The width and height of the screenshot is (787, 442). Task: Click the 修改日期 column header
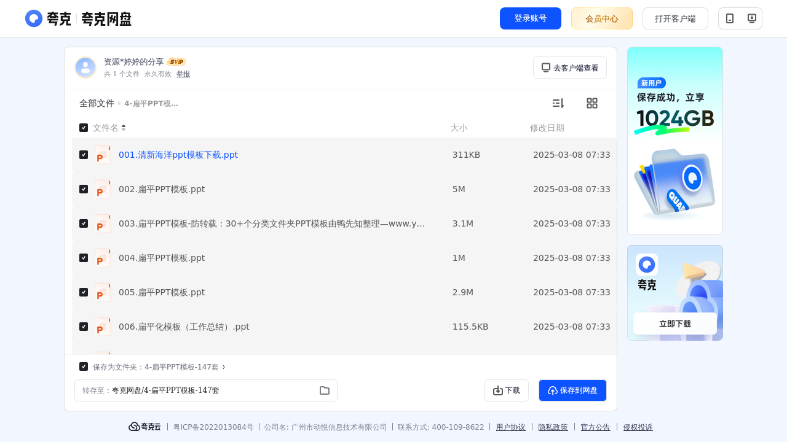(547, 128)
